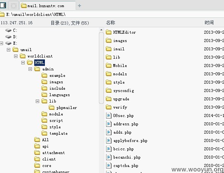This screenshot has width=224, height=173.
Task: Select the style folder name in file list
Action: pos(119,82)
